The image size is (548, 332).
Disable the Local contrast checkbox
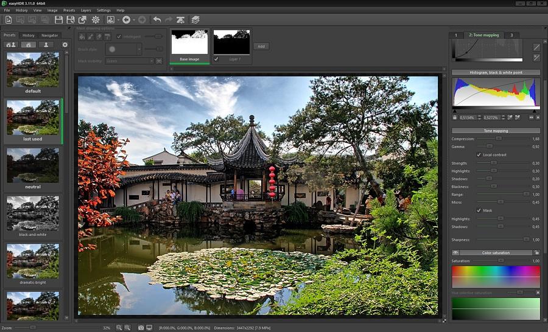(x=479, y=154)
